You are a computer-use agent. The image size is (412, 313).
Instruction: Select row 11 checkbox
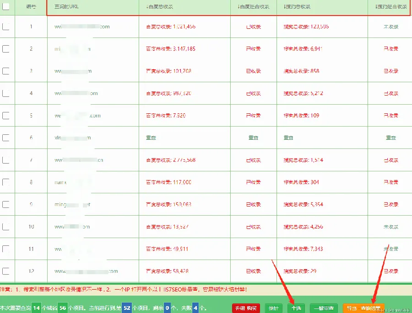coord(6,249)
